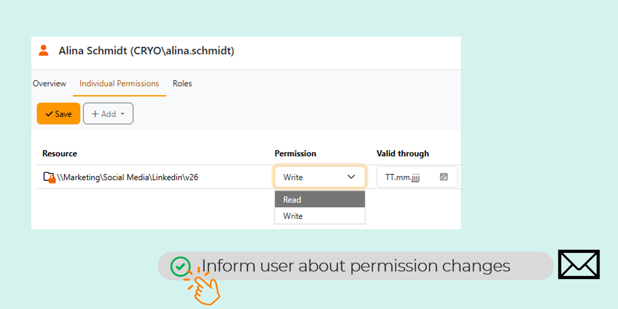Switch to the Overview tab
618x309 pixels.
point(49,83)
